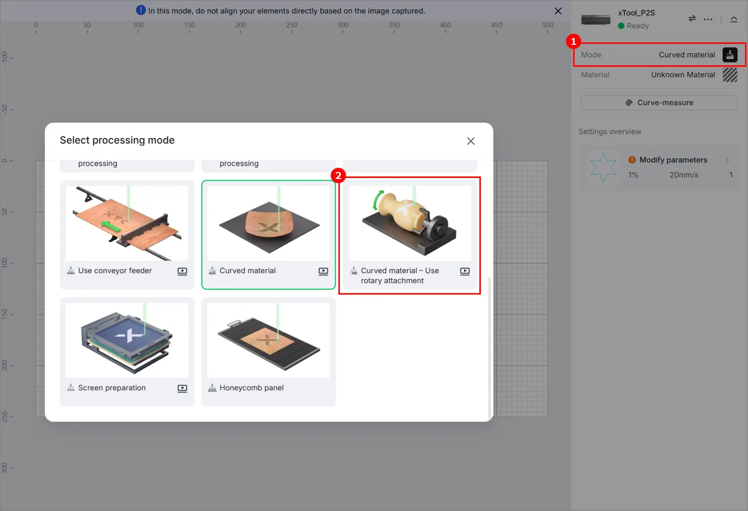Image resolution: width=748 pixels, height=511 pixels.
Task: Open the device more options menu
Action: (708, 19)
